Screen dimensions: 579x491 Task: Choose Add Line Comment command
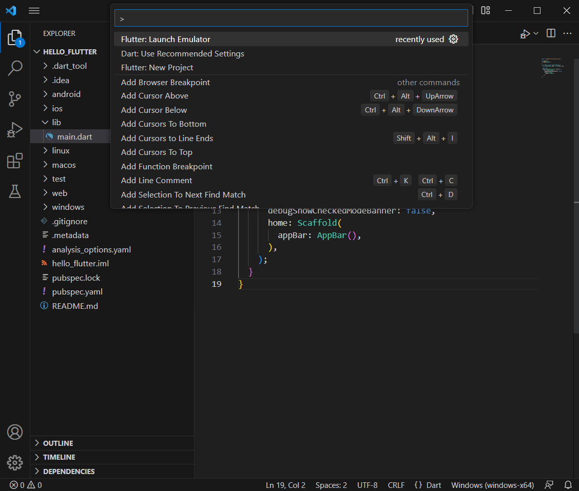coord(291,181)
